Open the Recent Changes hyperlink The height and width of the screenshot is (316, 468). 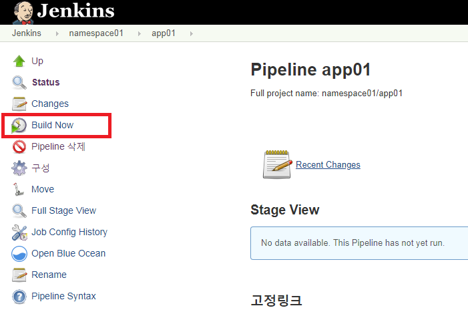point(328,164)
